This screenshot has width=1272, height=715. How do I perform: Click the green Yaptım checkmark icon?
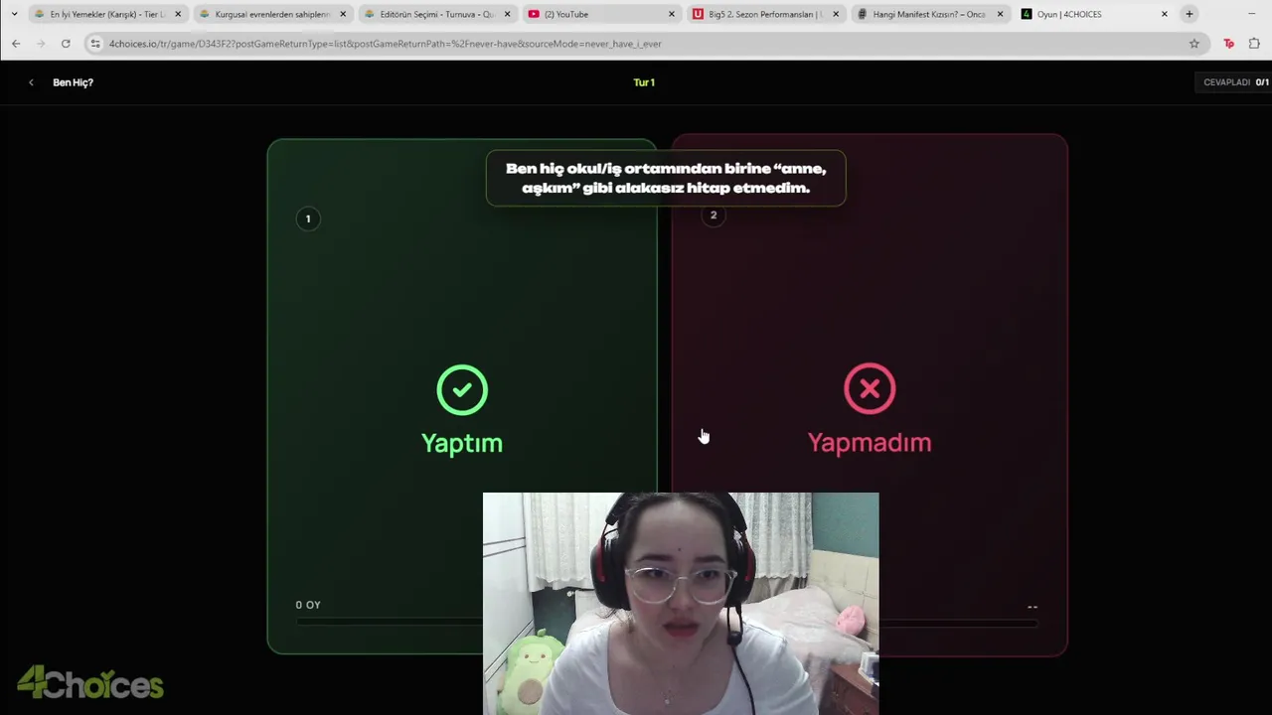[x=462, y=390]
